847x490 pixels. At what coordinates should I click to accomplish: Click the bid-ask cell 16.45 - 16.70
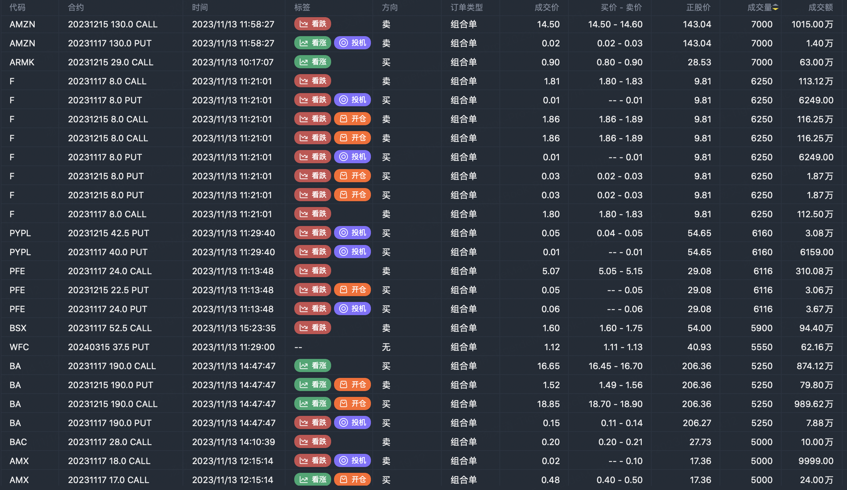[616, 366]
